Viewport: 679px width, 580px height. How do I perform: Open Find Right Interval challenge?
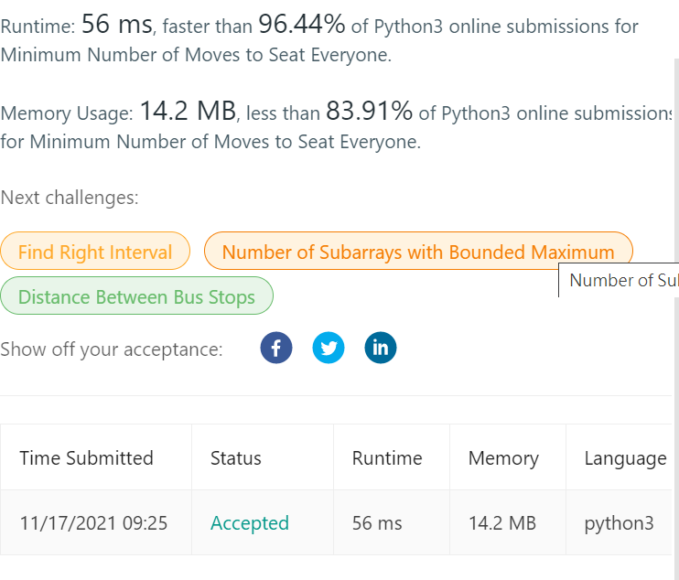coord(95,252)
